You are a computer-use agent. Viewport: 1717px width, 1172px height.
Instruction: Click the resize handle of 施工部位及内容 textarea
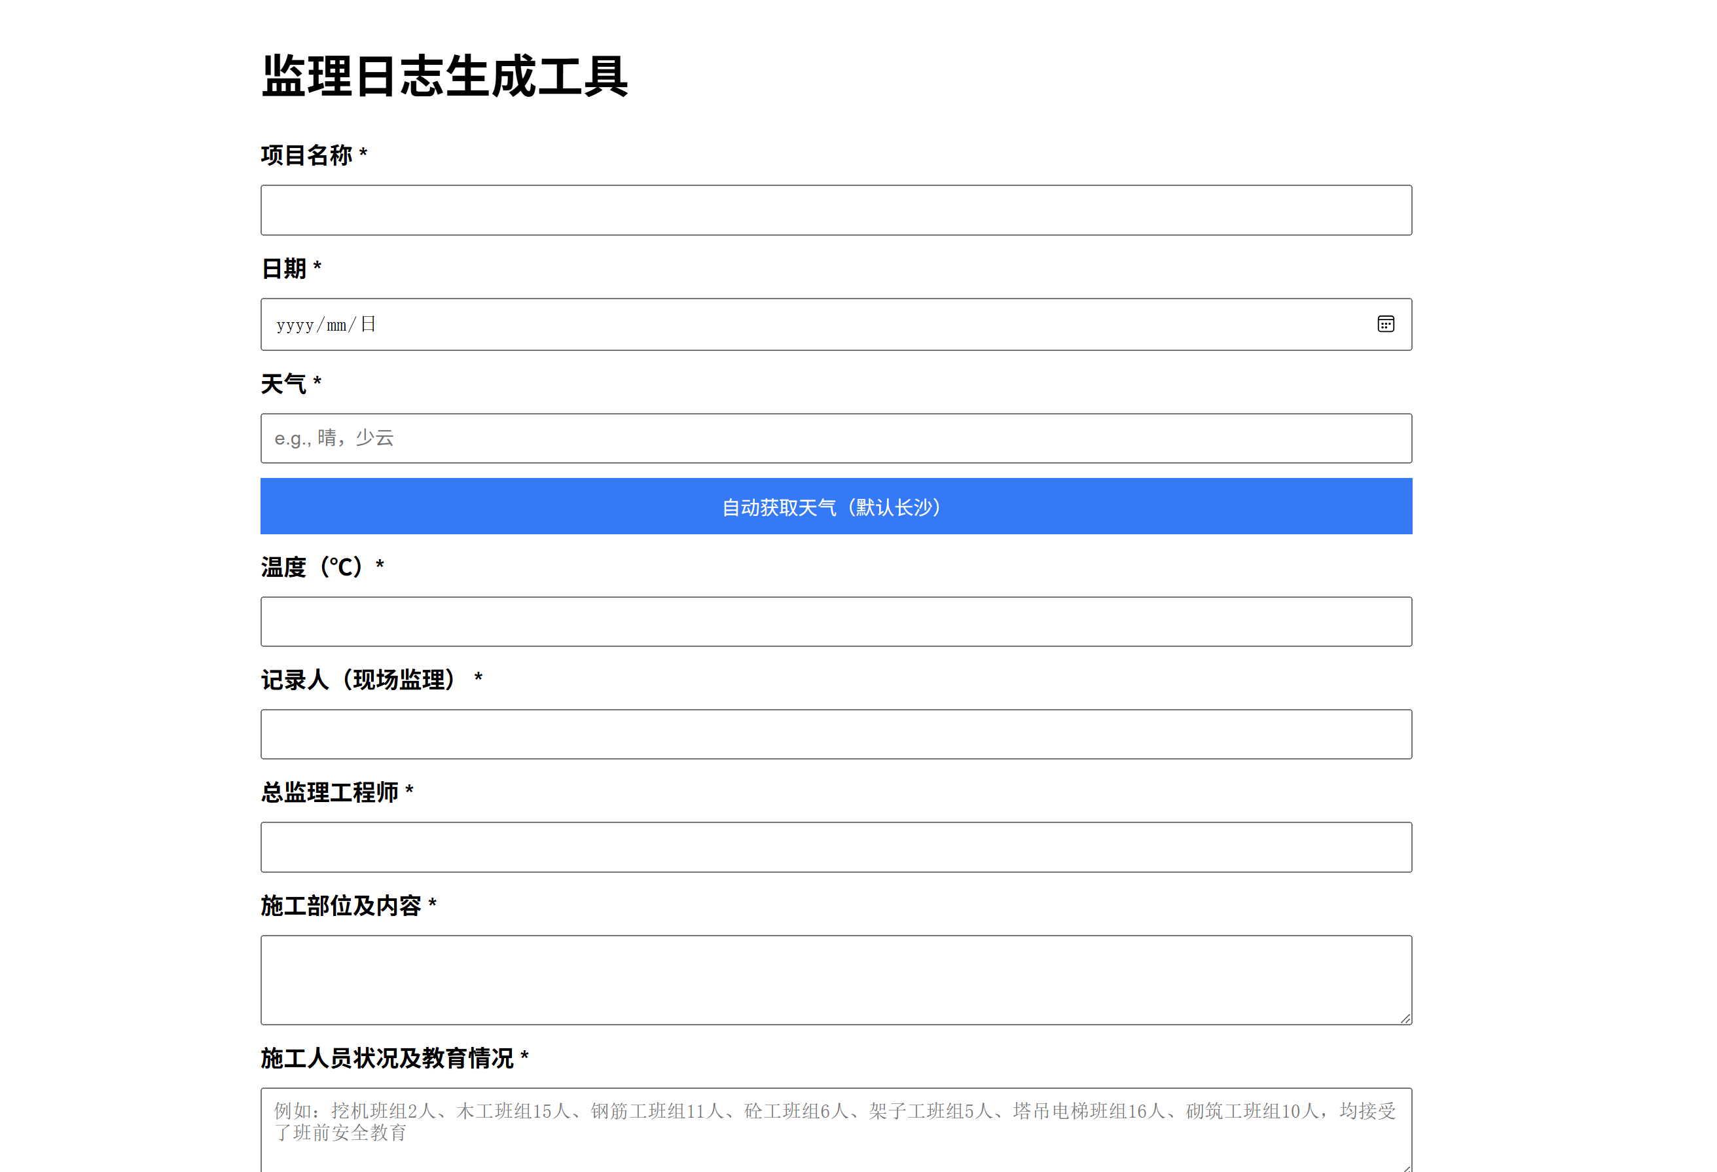coord(1405,1017)
